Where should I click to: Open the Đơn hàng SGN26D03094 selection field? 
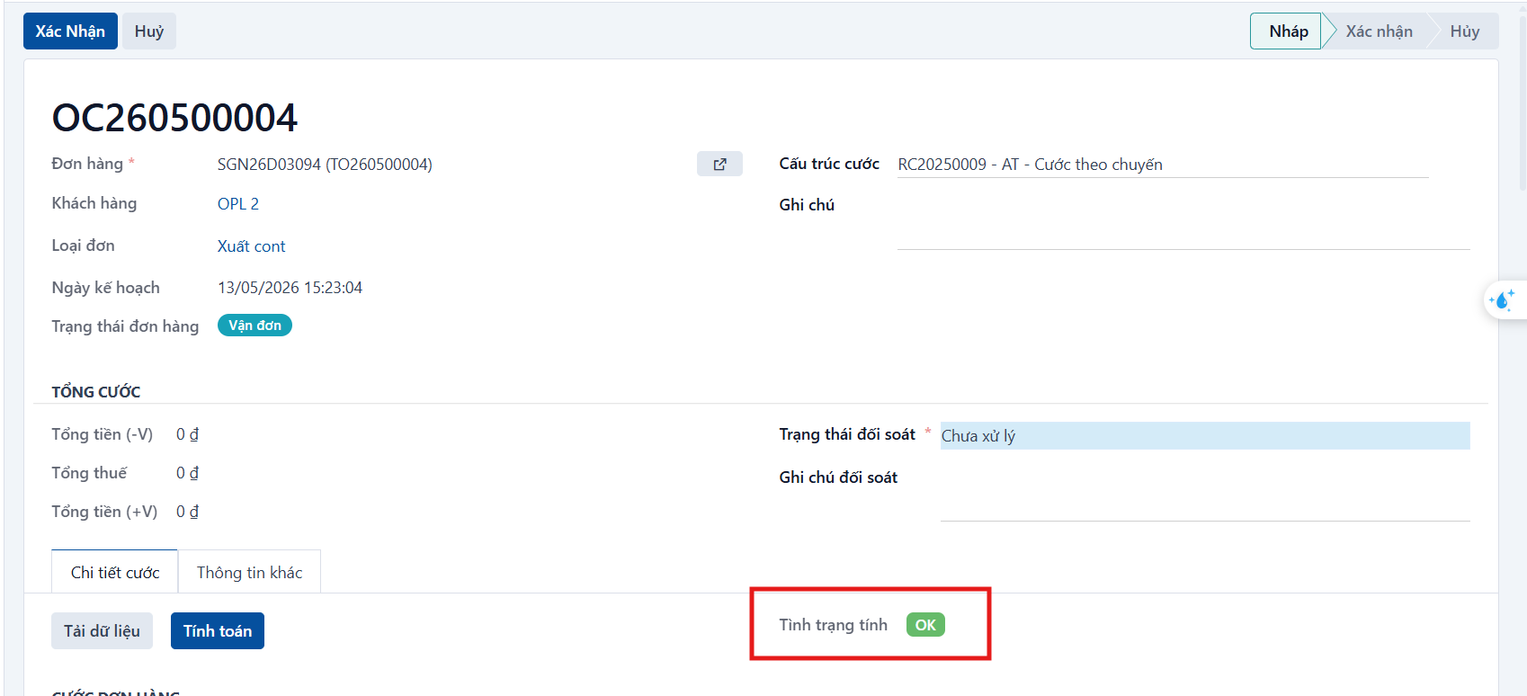coord(454,165)
